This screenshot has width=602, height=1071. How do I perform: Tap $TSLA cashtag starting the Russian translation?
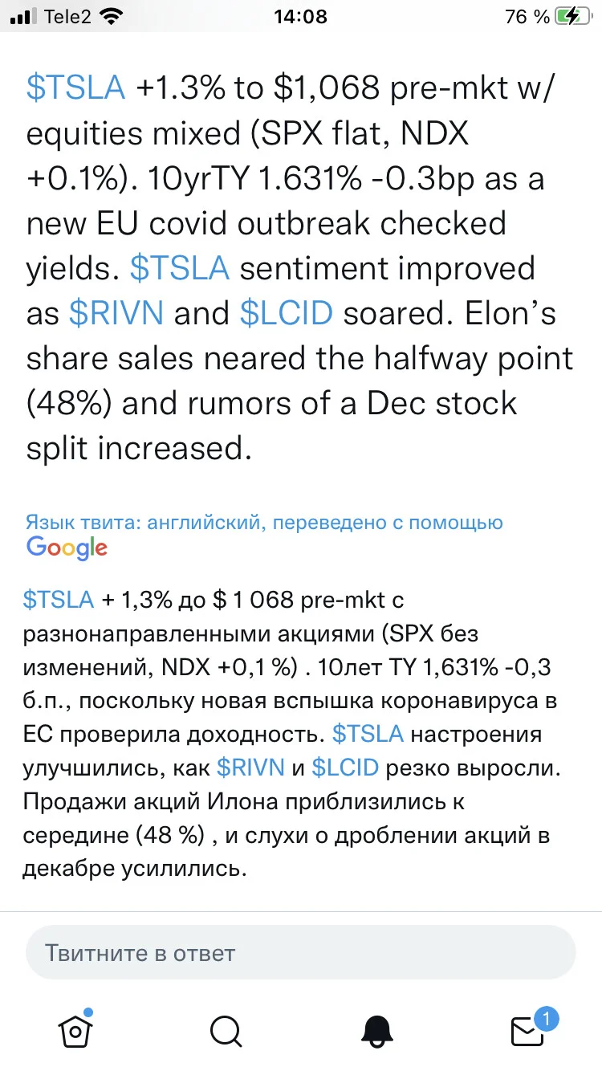coord(59,599)
